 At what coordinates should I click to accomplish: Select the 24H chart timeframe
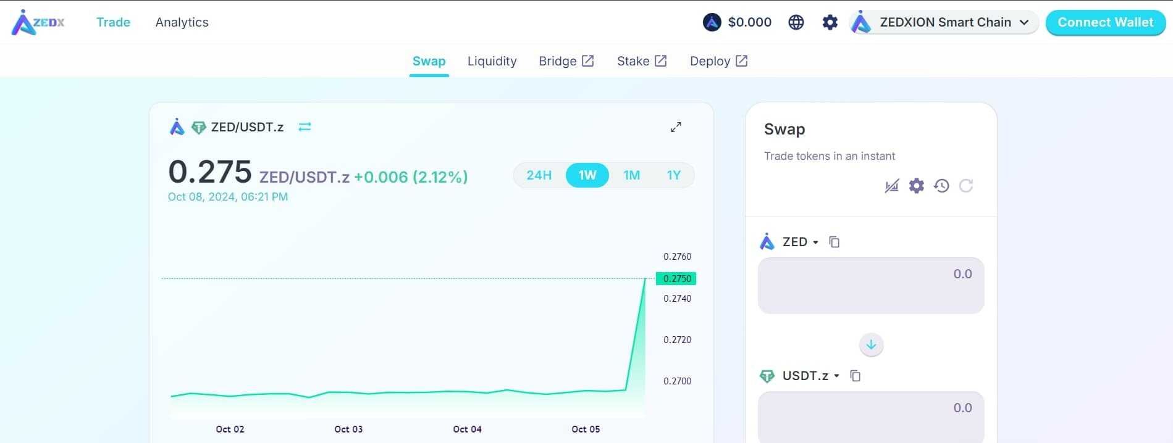click(539, 175)
